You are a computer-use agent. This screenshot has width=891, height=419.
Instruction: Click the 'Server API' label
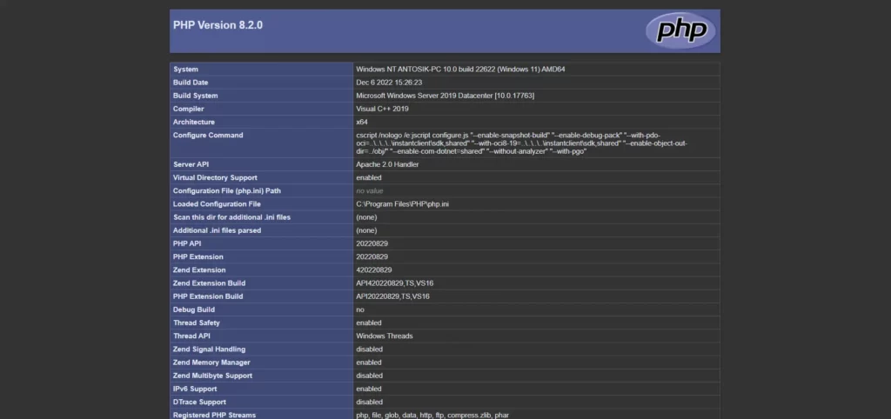pyautogui.click(x=191, y=164)
